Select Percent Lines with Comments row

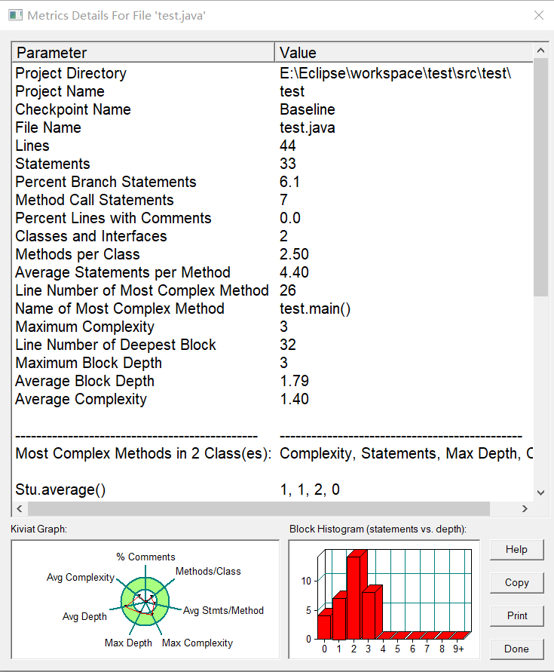[x=273, y=218]
